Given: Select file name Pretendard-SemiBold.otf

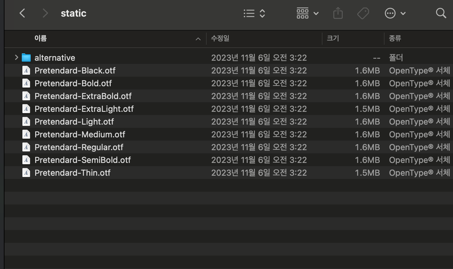Looking at the screenshot, I should [x=83, y=160].
